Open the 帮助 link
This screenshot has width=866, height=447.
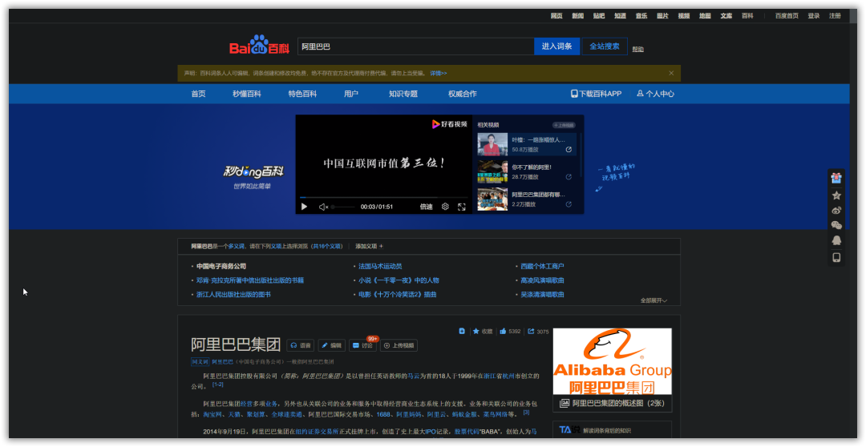point(638,49)
